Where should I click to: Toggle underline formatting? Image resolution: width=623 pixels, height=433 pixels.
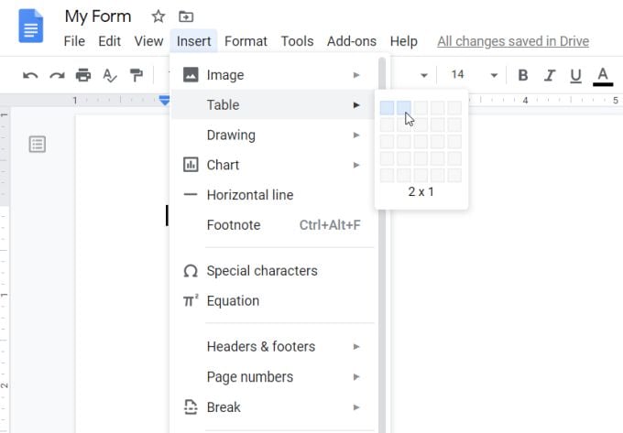[x=575, y=75]
